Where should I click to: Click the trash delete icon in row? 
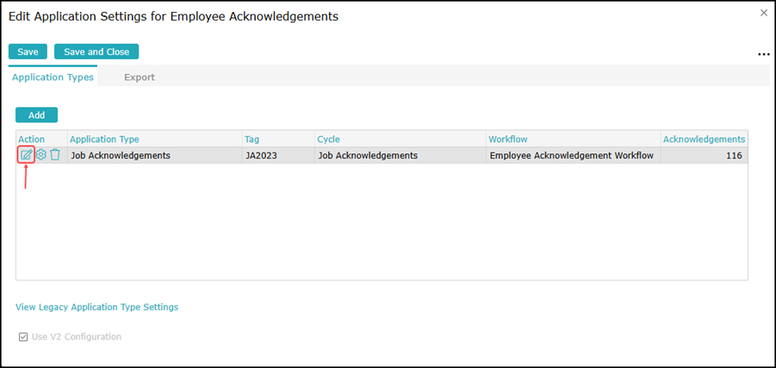[55, 155]
